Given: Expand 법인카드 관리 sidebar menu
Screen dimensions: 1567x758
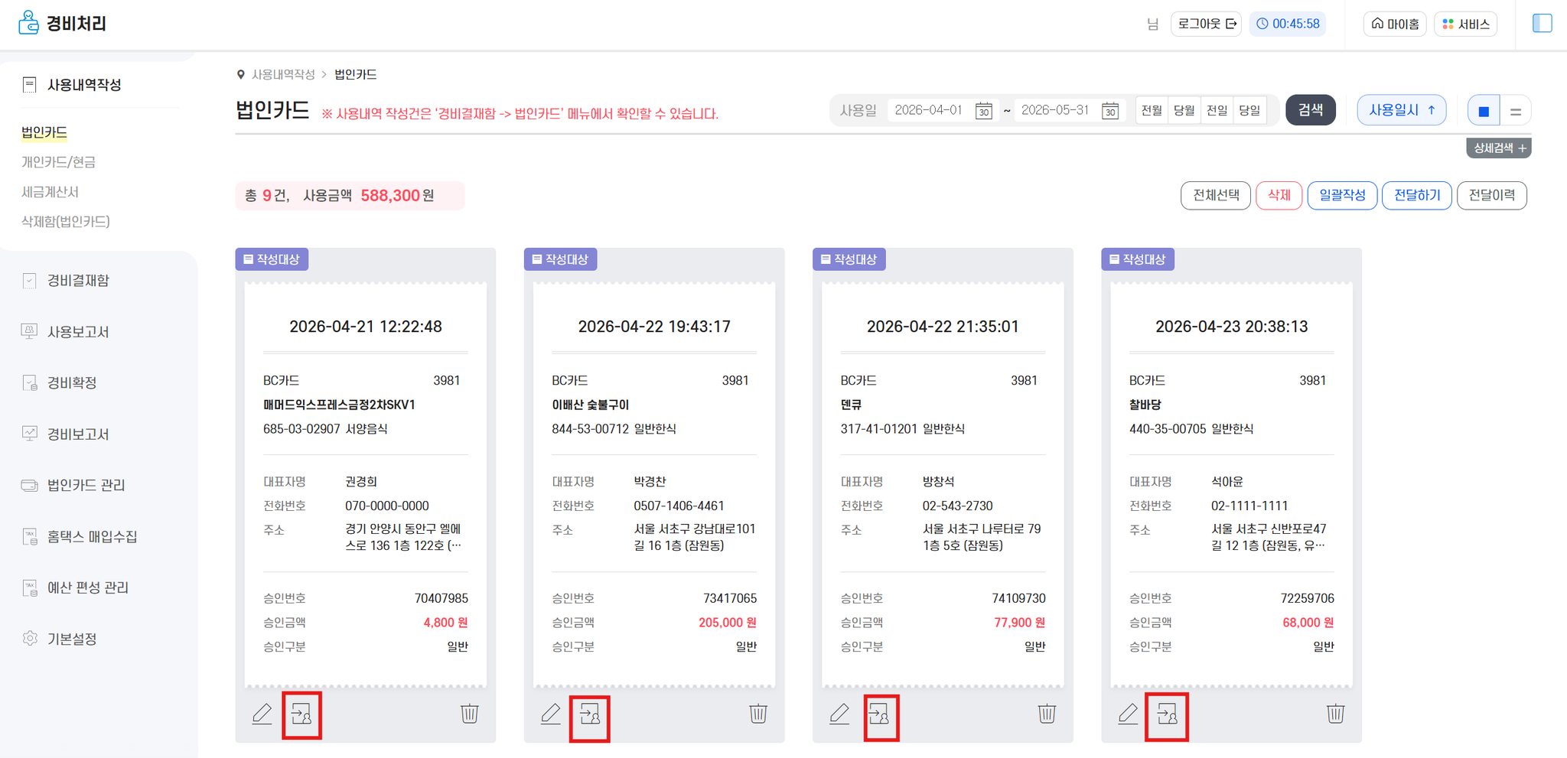Looking at the screenshot, I should [86, 485].
